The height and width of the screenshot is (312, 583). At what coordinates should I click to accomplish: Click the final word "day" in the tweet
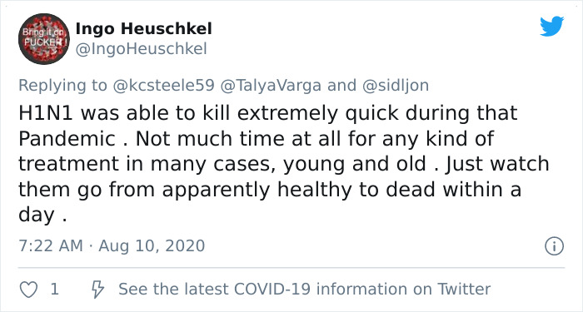click(x=37, y=215)
